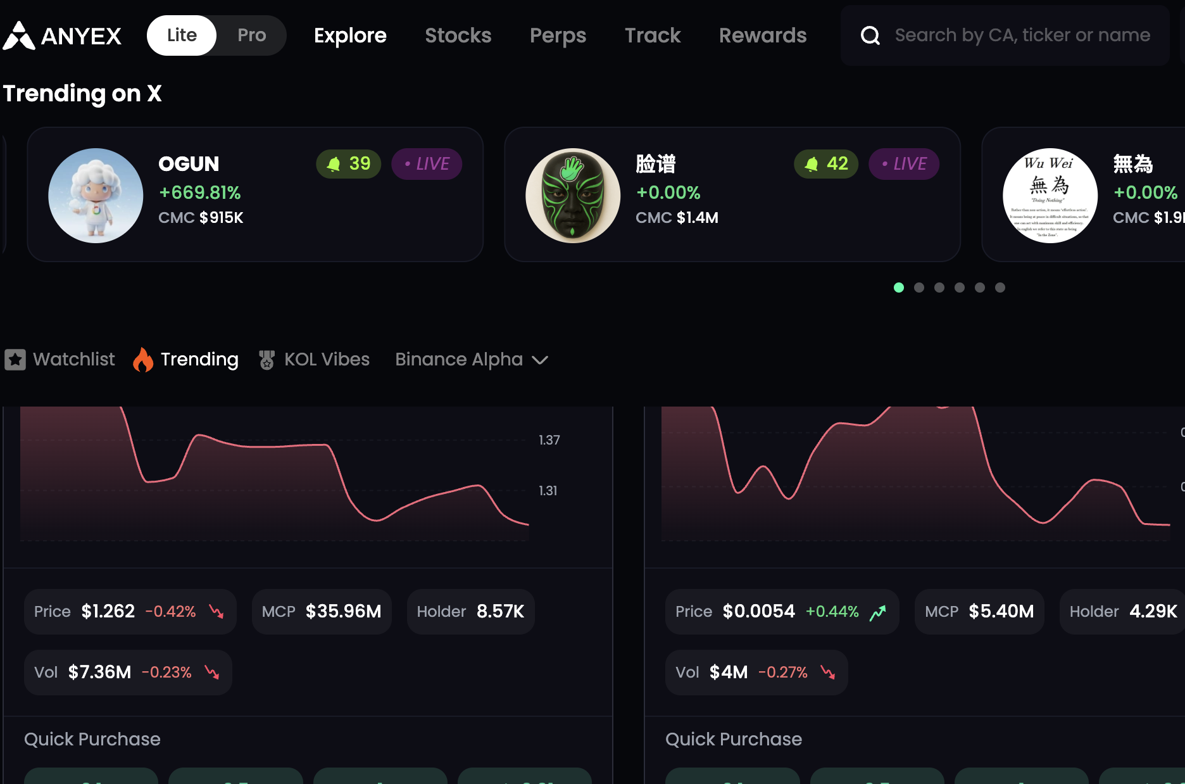Switch to Pro mode
Viewport: 1185px width, 784px height.
(x=251, y=35)
